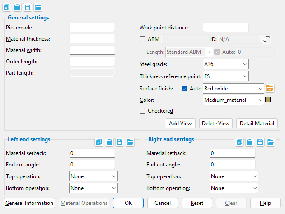Uncheck the Surface finish Auto checkbox
Screen dimensions: 285x214
184,89
